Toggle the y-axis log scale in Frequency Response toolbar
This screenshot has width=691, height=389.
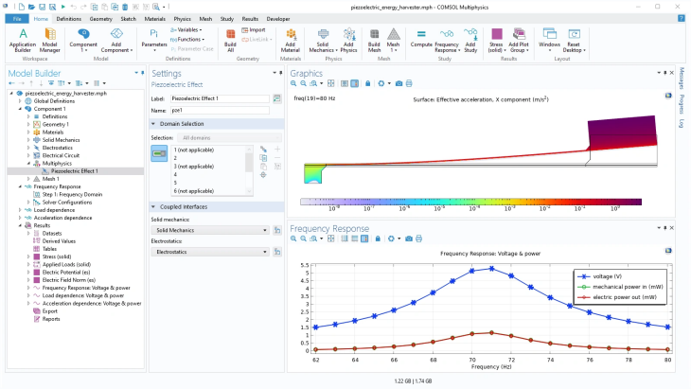point(355,239)
